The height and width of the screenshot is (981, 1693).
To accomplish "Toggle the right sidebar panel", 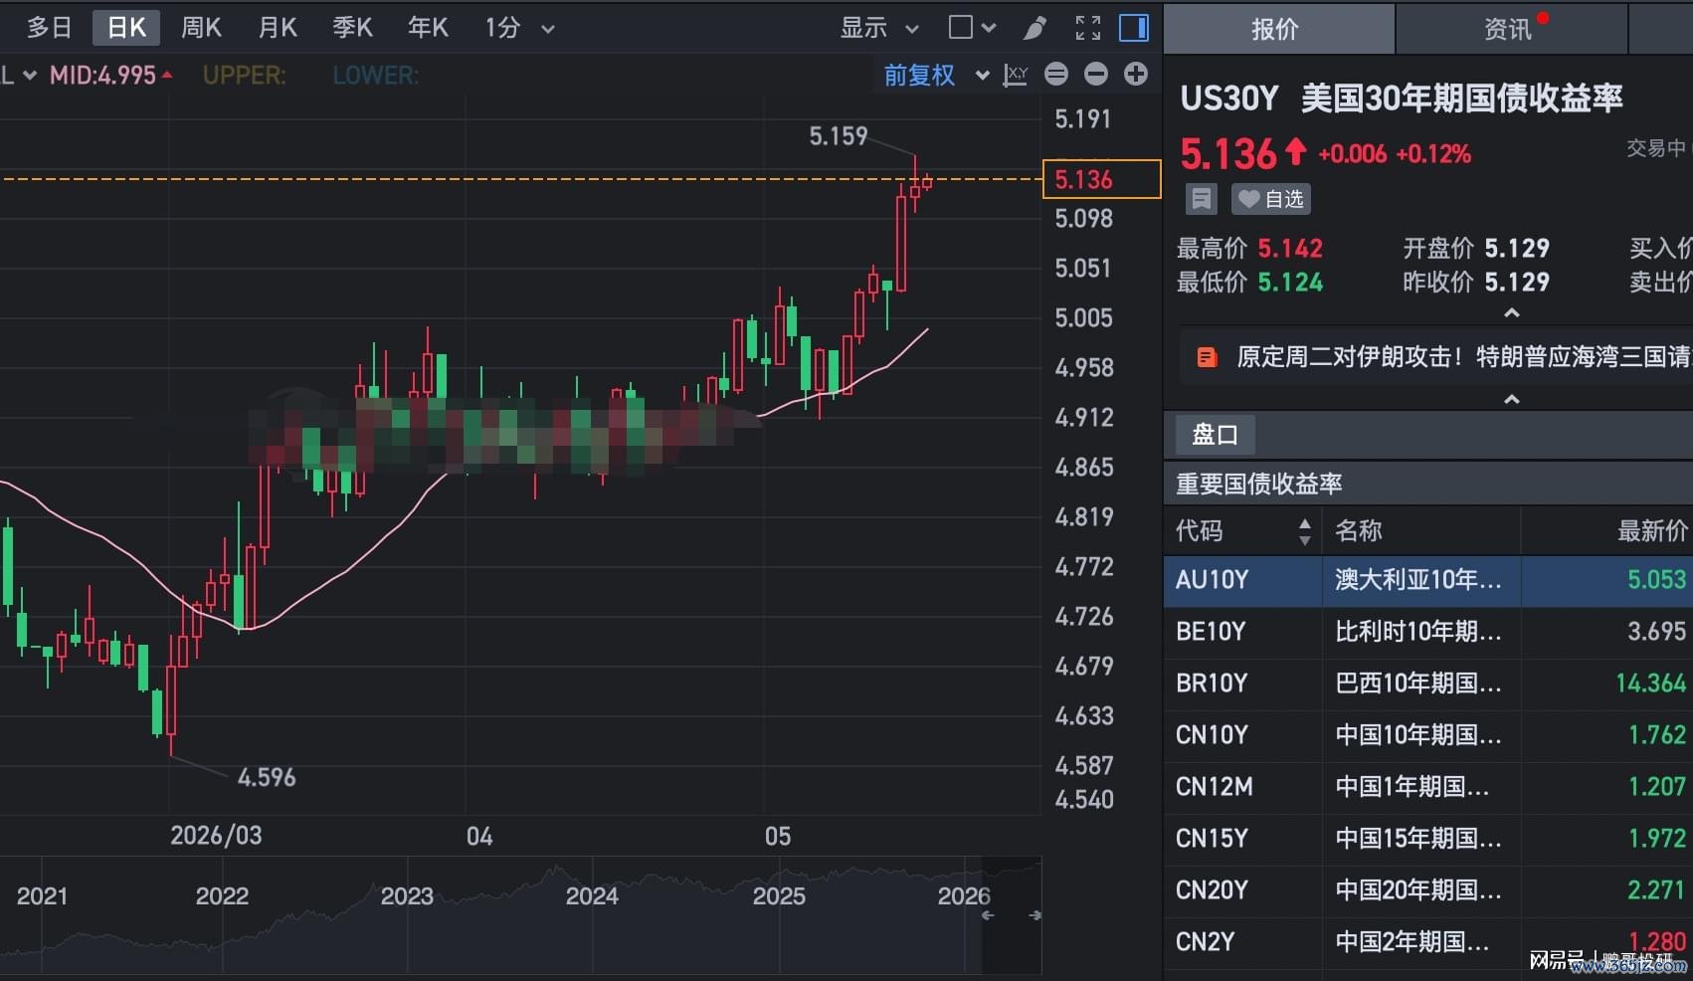I will tap(1134, 28).
